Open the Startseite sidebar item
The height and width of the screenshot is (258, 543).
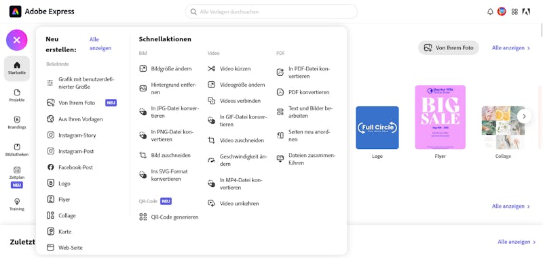(x=17, y=68)
